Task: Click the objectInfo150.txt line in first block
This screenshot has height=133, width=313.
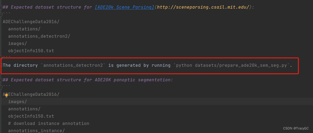Action: tap(31, 51)
